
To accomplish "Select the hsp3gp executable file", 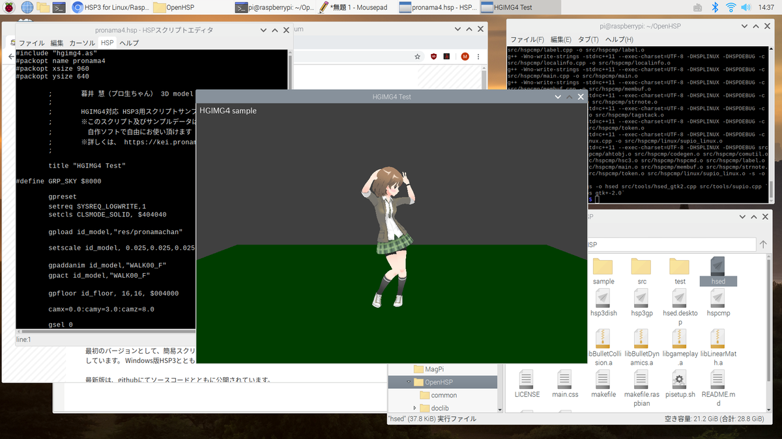I will [642, 303].
